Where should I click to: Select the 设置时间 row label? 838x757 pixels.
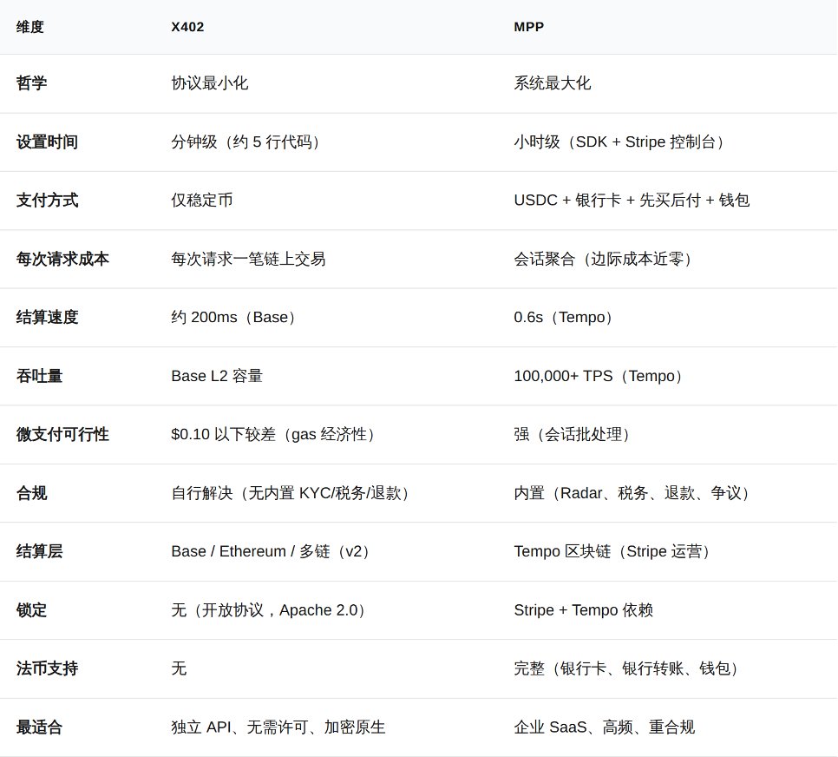pyautogui.click(x=47, y=142)
